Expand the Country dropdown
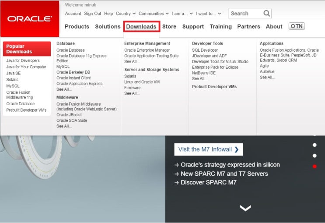This screenshot has height=223, width=325. click(x=126, y=14)
